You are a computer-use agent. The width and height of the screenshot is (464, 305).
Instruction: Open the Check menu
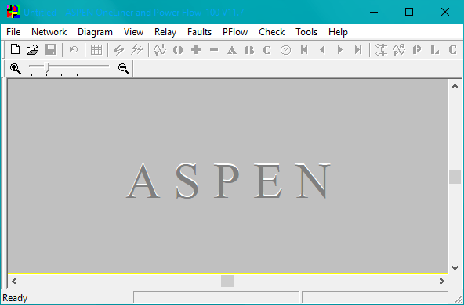pyautogui.click(x=272, y=32)
